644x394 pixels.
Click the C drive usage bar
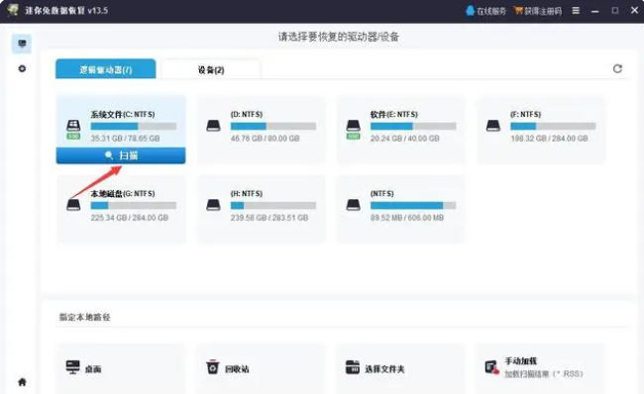[134, 126]
